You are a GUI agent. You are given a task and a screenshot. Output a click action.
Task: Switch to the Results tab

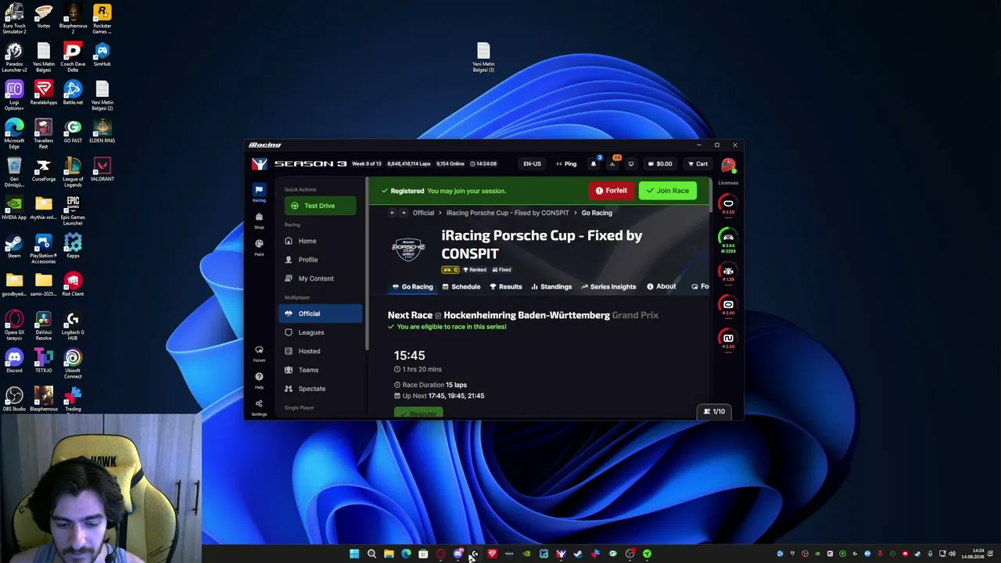506,287
